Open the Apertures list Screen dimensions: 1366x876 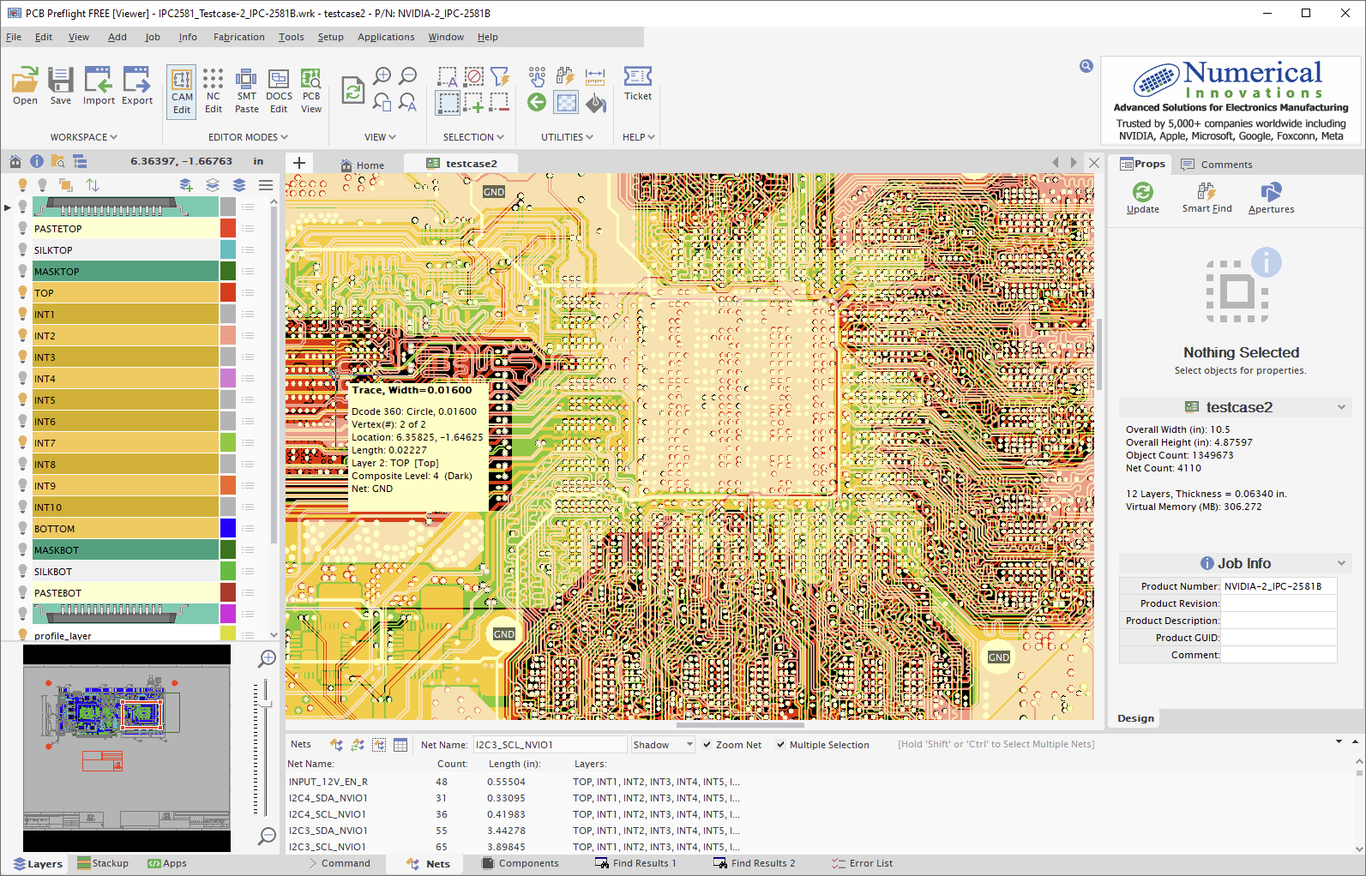coord(1272,198)
